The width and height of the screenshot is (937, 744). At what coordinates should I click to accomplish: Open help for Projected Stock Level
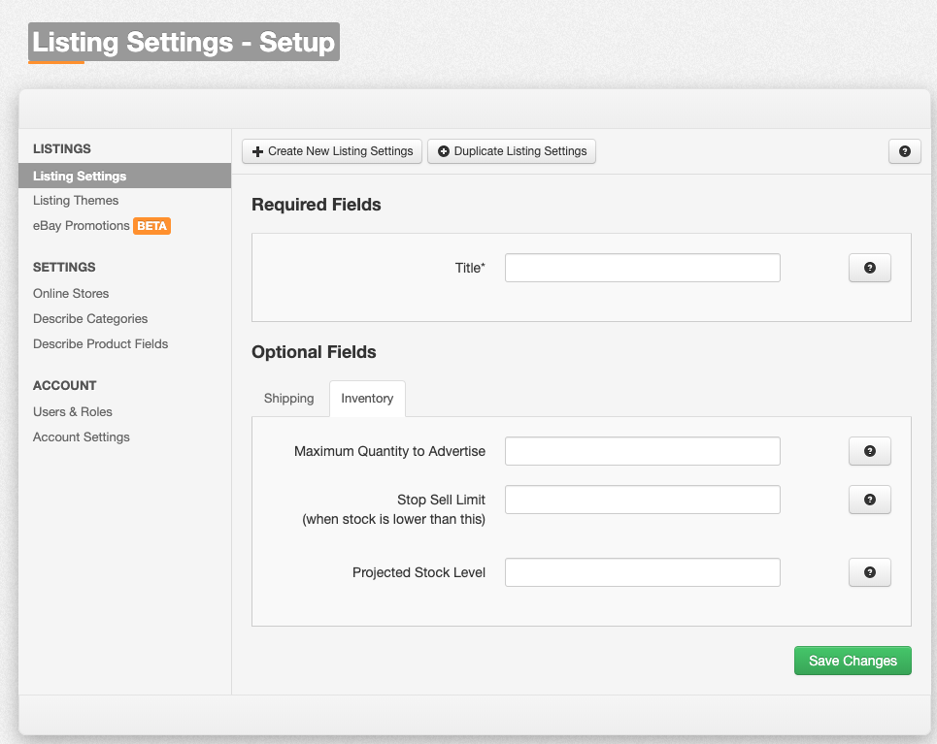tap(869, 572)
